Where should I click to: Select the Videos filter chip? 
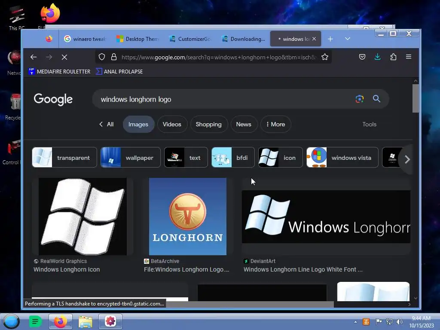[x=172, y=124]
